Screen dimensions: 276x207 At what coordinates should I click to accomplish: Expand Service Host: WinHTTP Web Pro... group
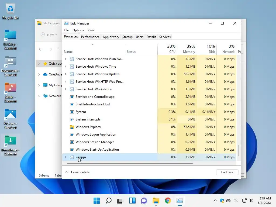pos(65,82)
